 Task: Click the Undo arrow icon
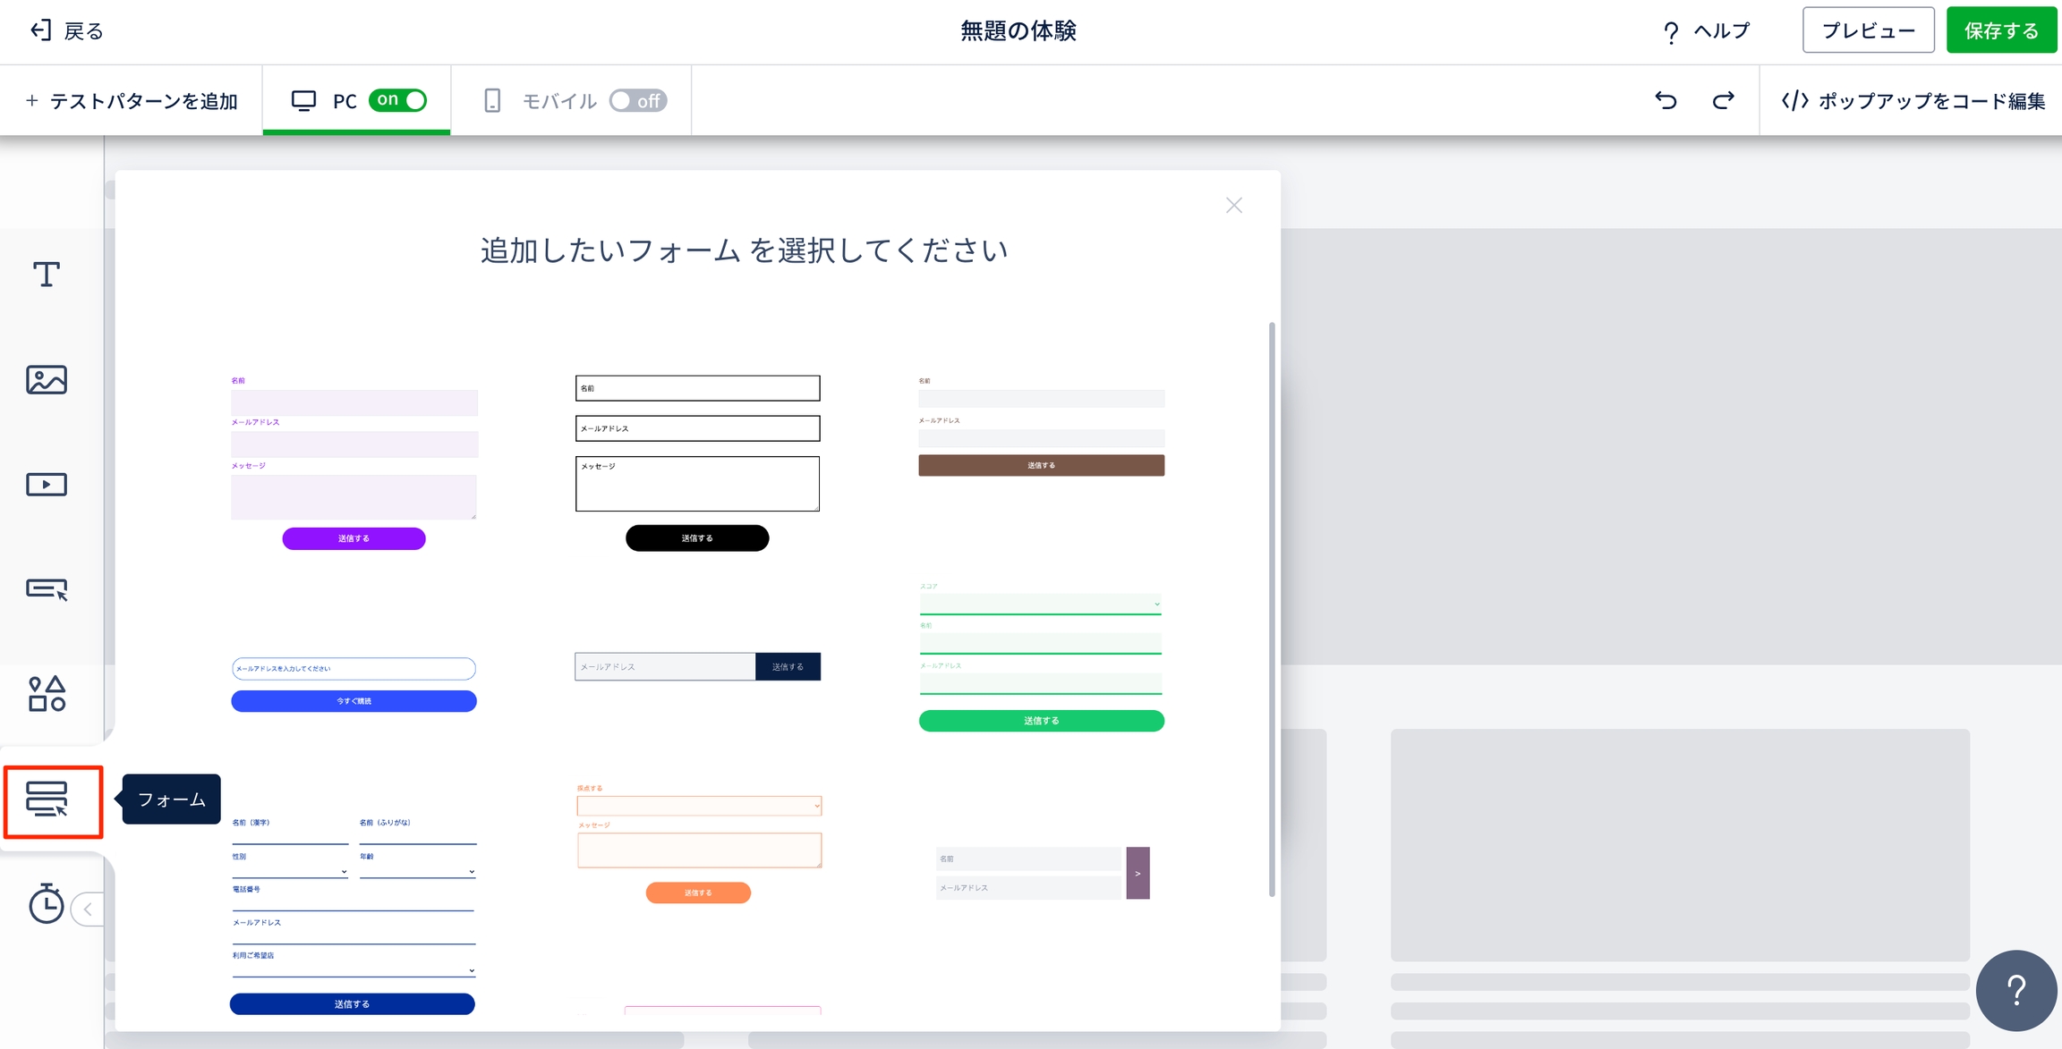(x=1666, y=100)
